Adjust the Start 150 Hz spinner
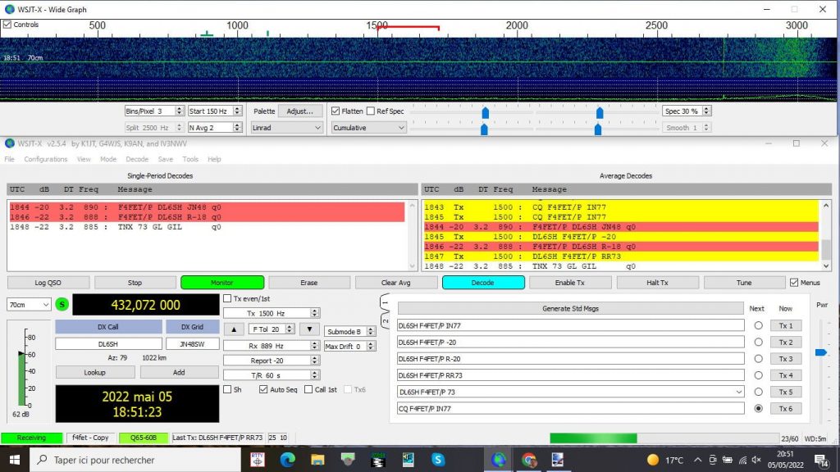 [237, 111]
